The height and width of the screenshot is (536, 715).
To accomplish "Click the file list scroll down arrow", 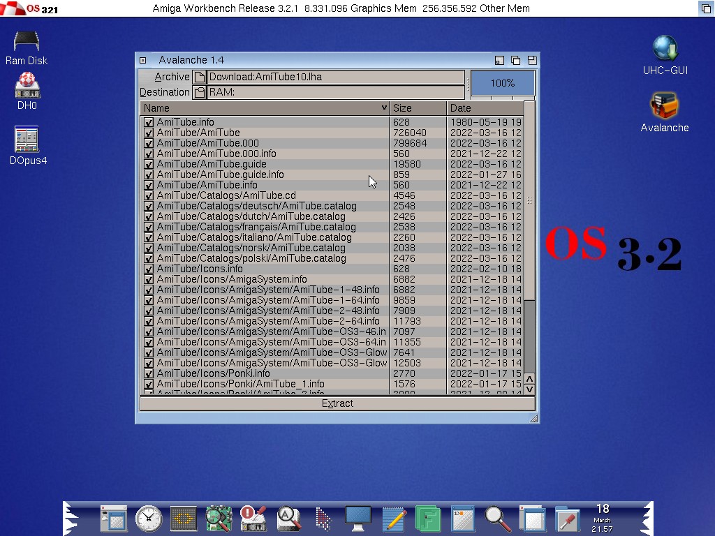I will click(x=529, y=389).
